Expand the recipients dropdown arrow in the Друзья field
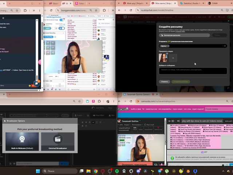Image resolution: width=233 pixels, height=175 pixels. pyautogui.click(x=223, y=46)
